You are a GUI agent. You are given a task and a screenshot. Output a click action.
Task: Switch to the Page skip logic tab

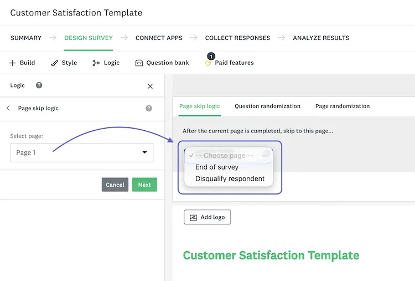pos(200,106)
